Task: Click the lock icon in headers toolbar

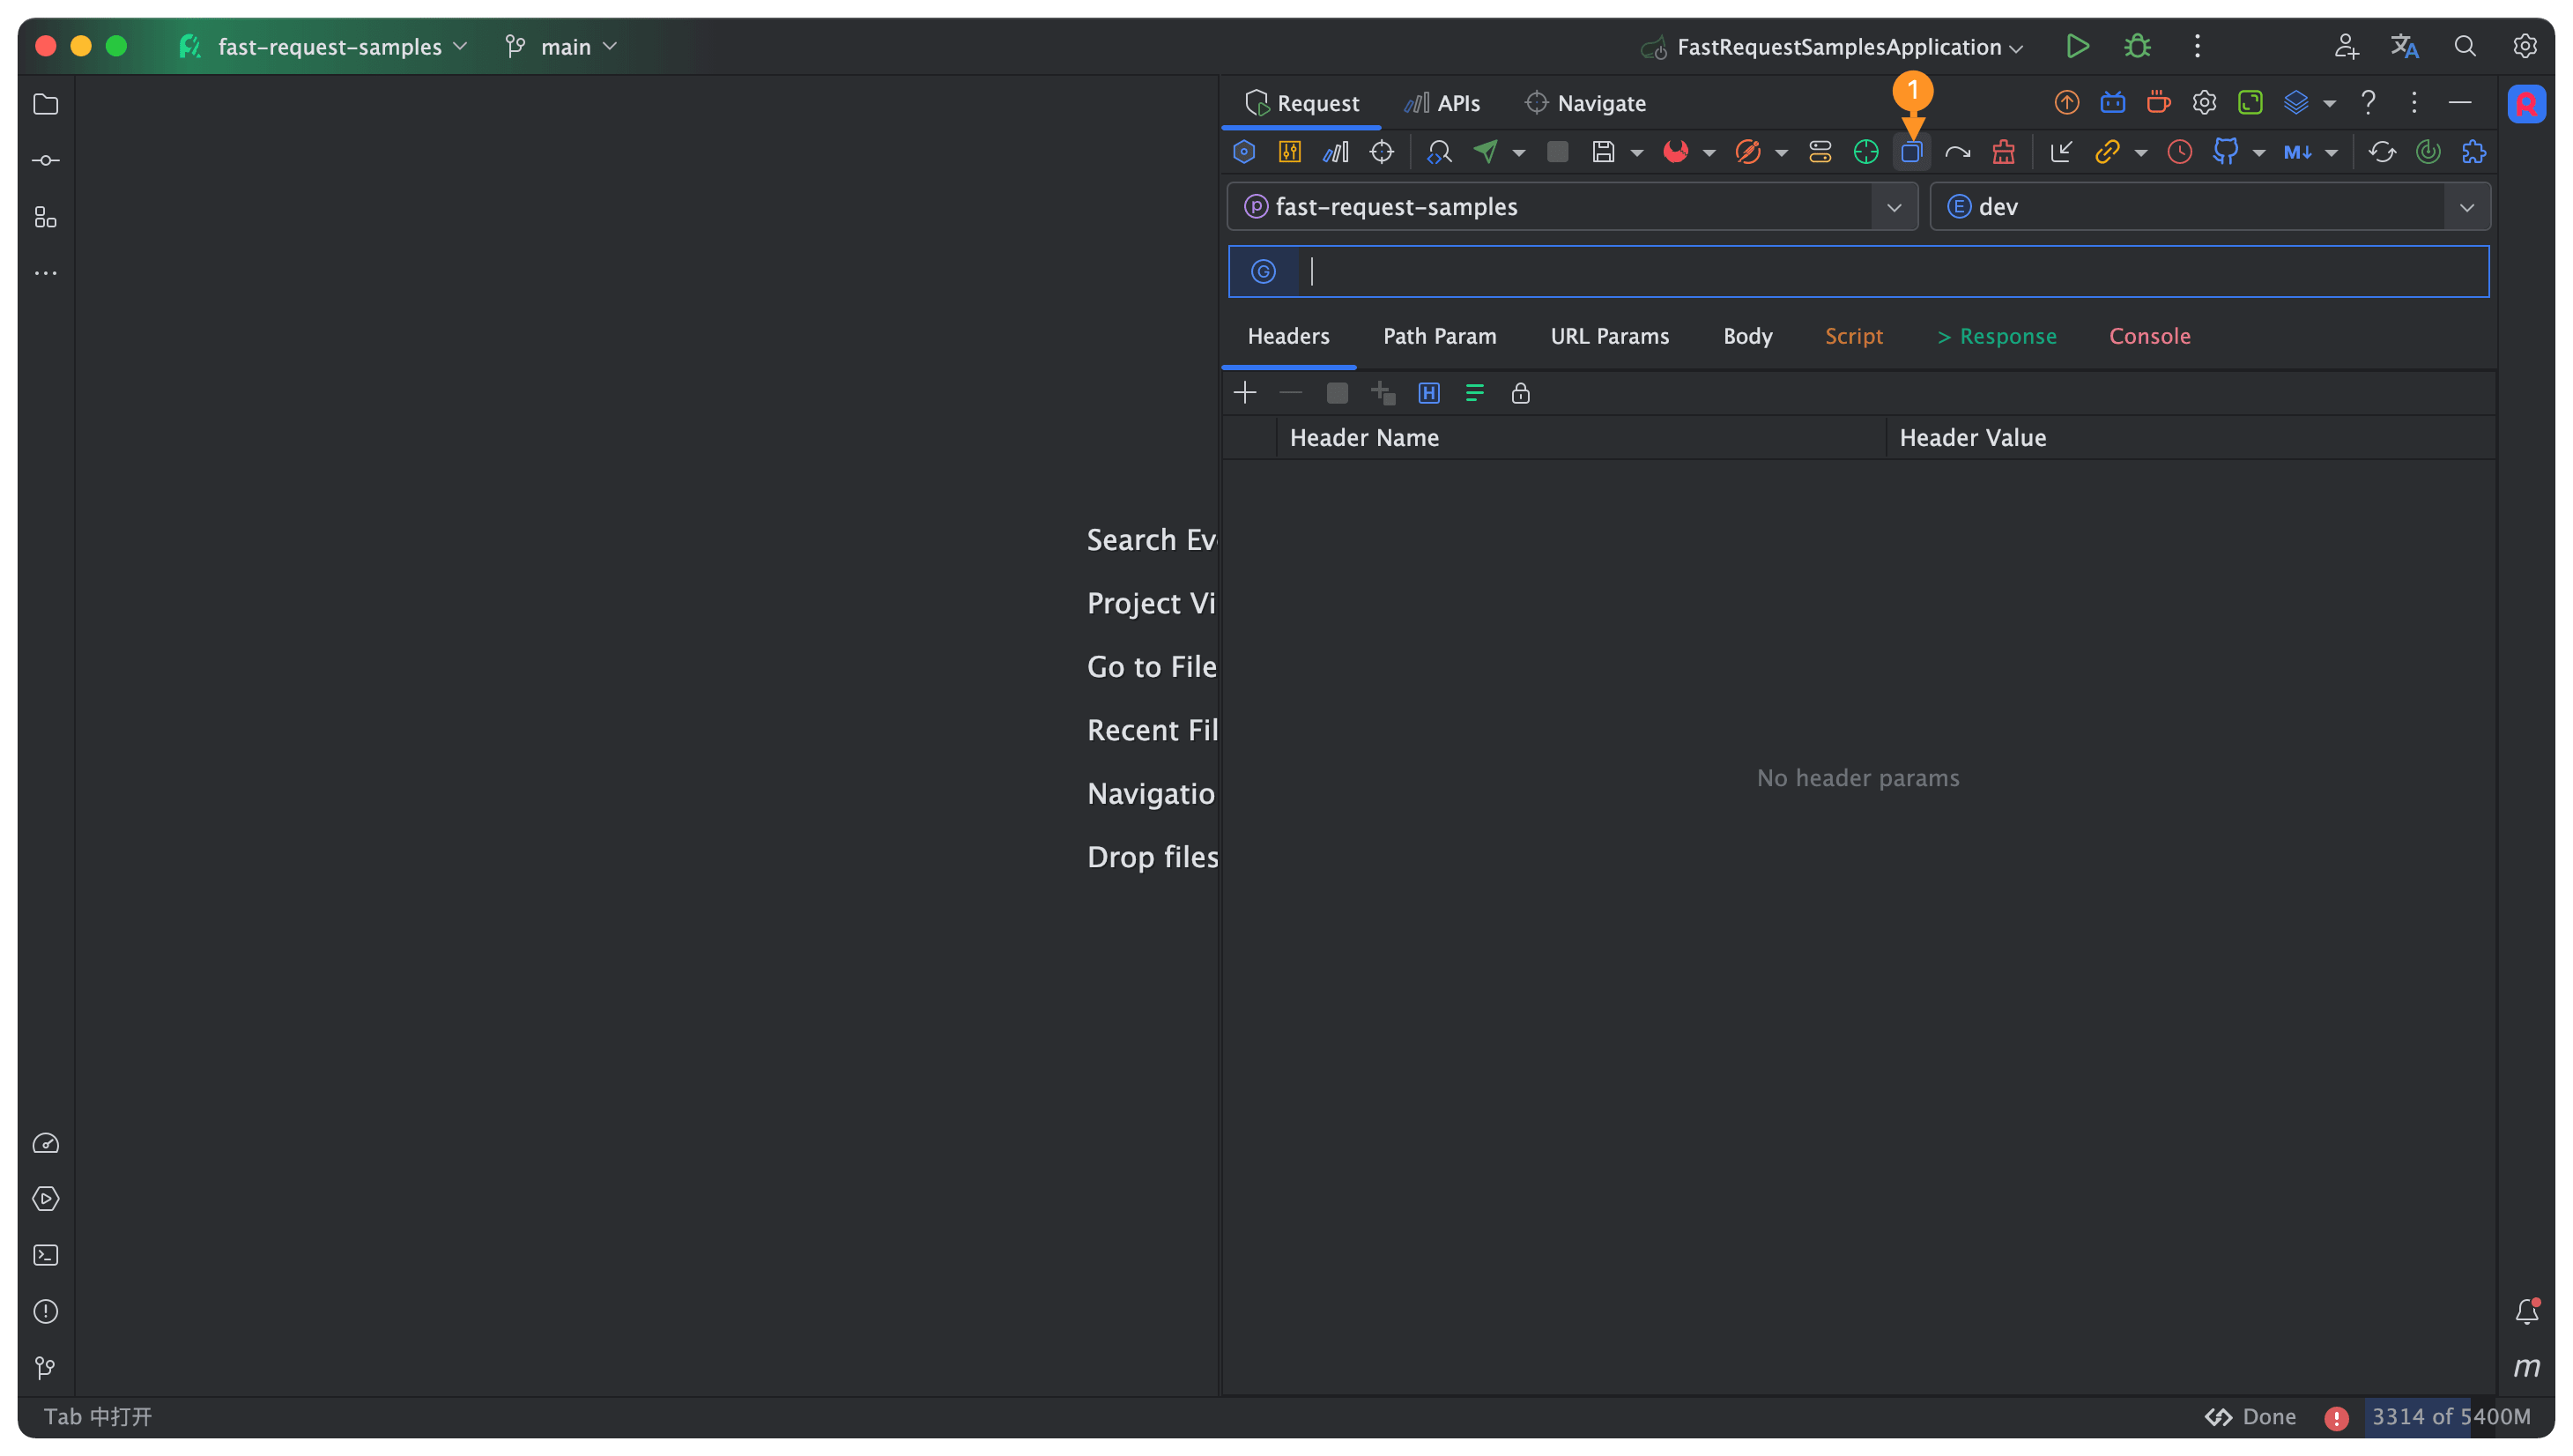Action: (x=1520, y=393)
